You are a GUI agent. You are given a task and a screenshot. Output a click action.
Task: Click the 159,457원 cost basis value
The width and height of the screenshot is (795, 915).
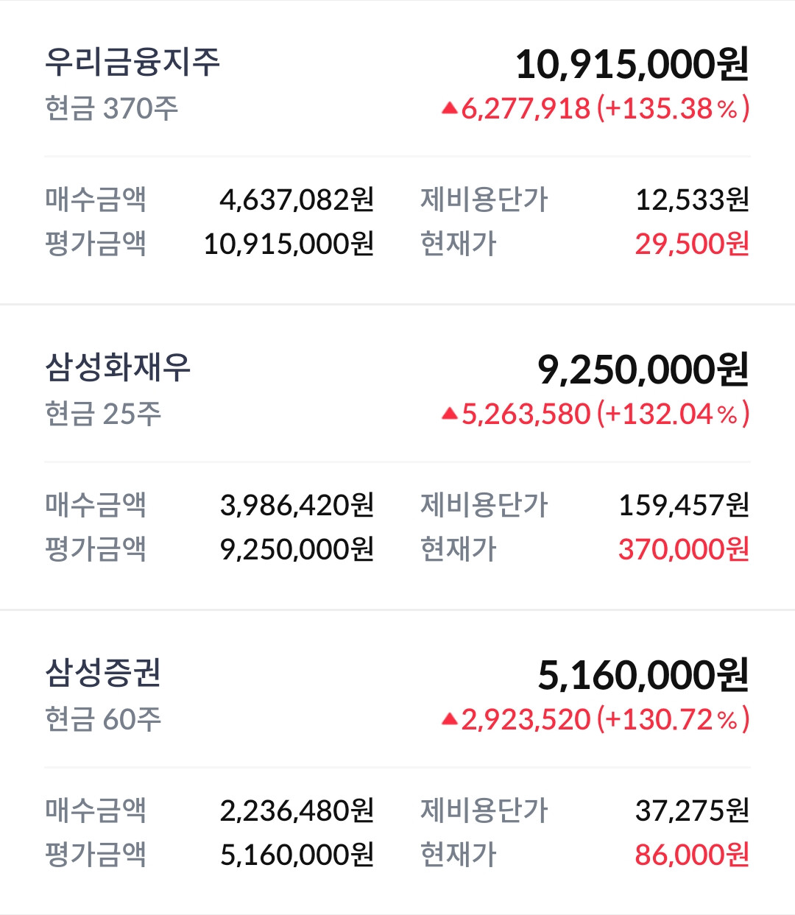(x=683, y=505)
